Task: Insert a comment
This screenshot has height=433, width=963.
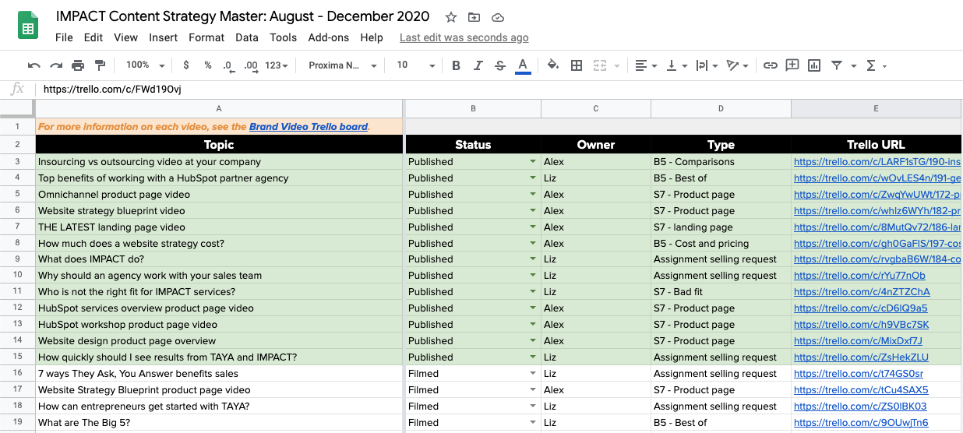Action: (792, 65)
